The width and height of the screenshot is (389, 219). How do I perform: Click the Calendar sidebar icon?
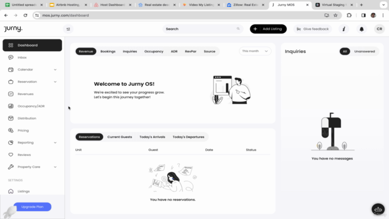[11, 69]
